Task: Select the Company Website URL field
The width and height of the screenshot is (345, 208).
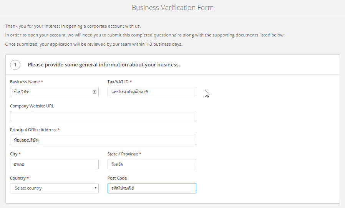Action: (103, 116)
